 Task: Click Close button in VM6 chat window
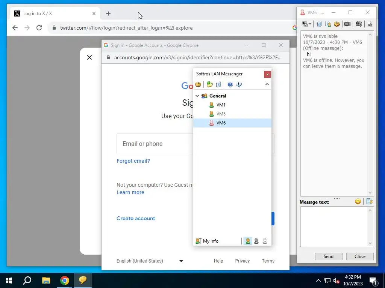(x=360, y=256)
